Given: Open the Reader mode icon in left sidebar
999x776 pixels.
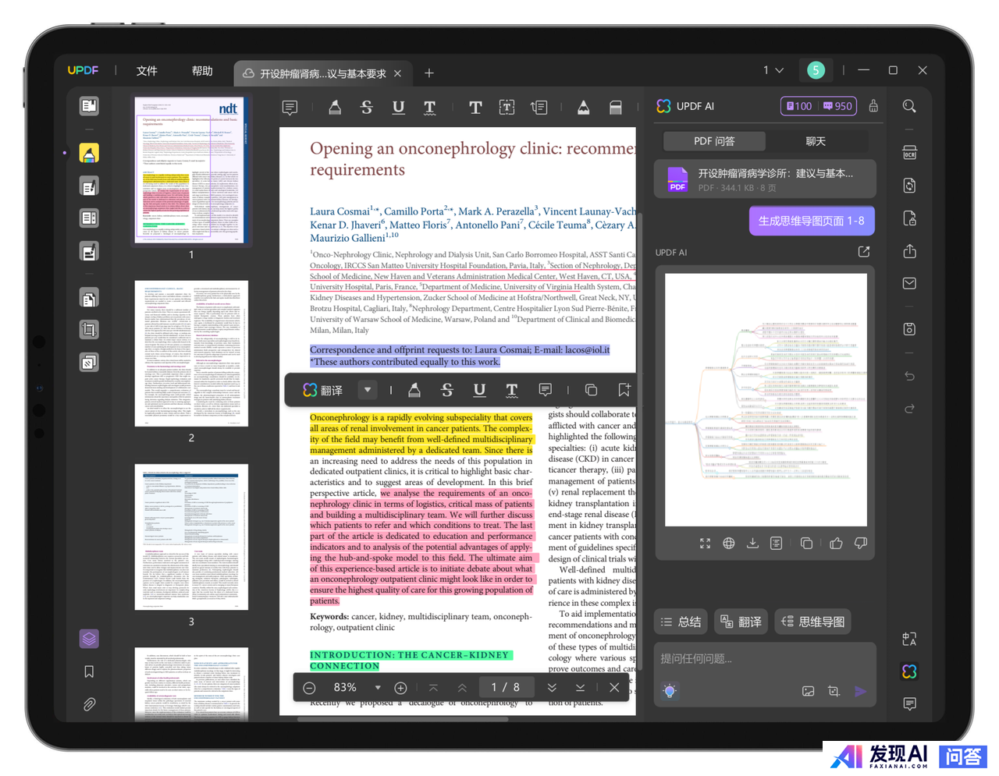Looking at the screenshot, I should (89, 106).
